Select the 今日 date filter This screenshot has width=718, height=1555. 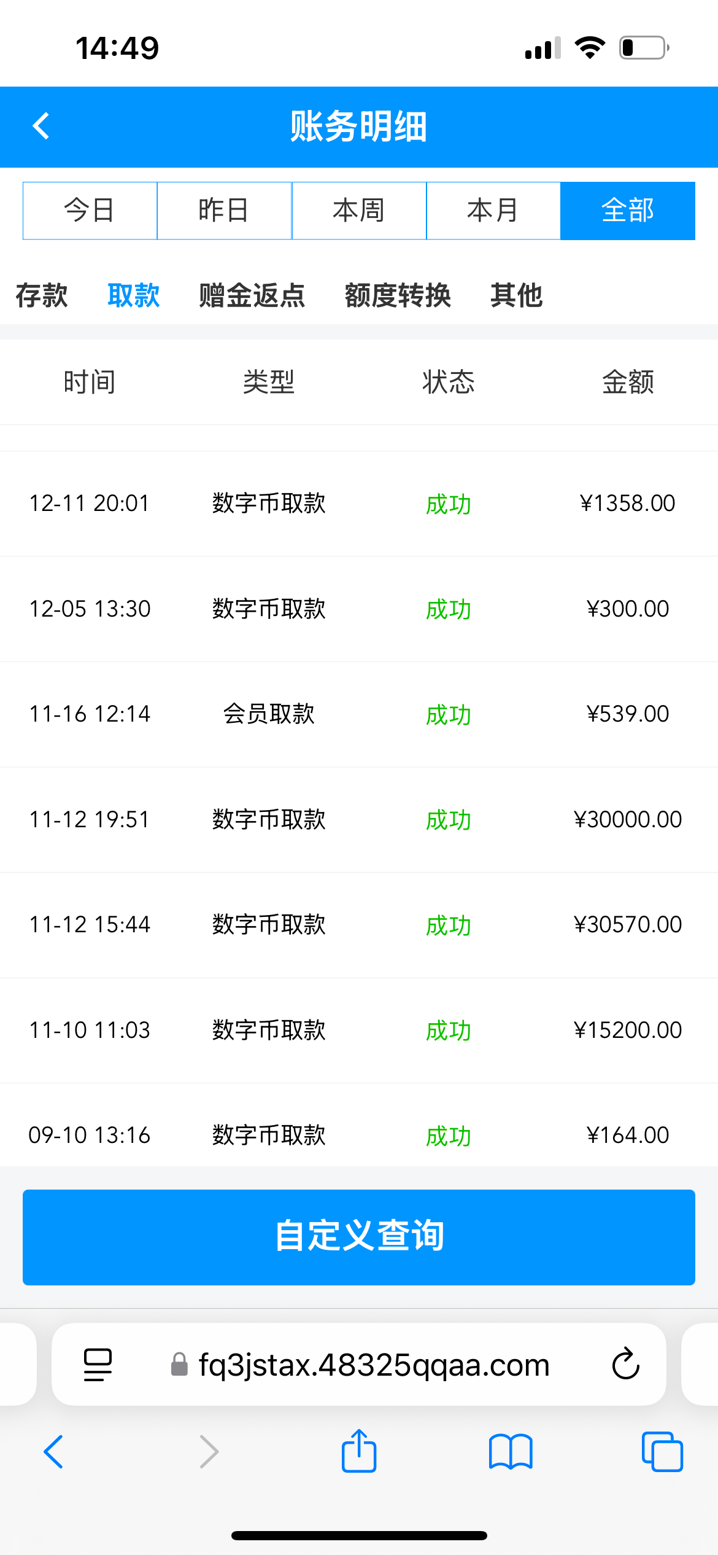pos(90,211)
